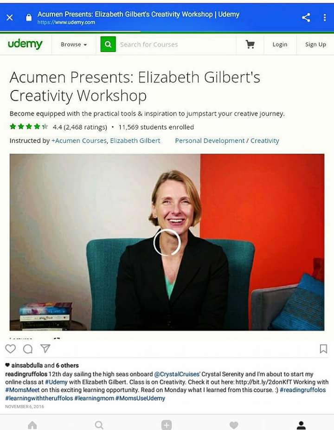Open the Elizabeth Gilbert instructor link
This screenshot has height=430, width=334.
pyautogui.click(x=135, y=141)
